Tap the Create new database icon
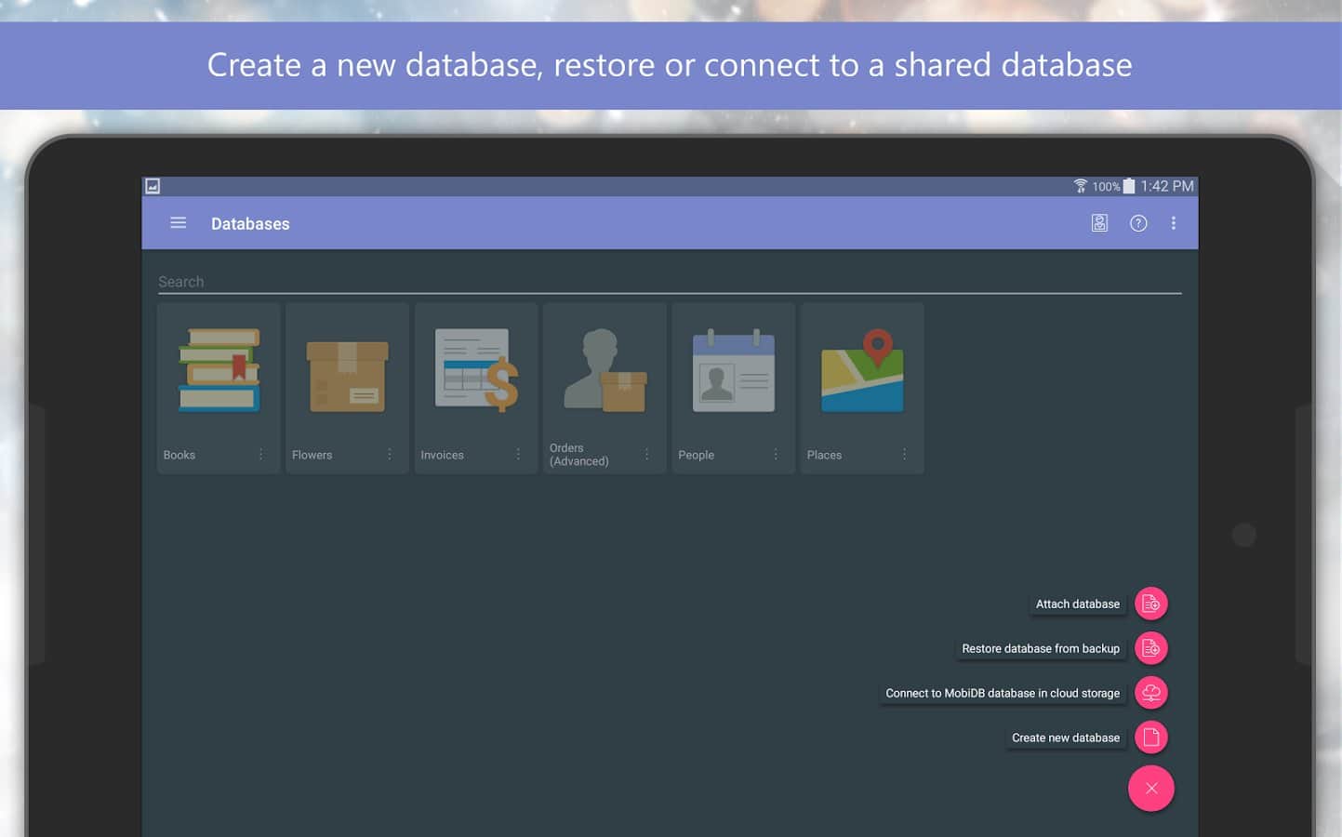The image size is (1342, 837). pos(1150,737)
